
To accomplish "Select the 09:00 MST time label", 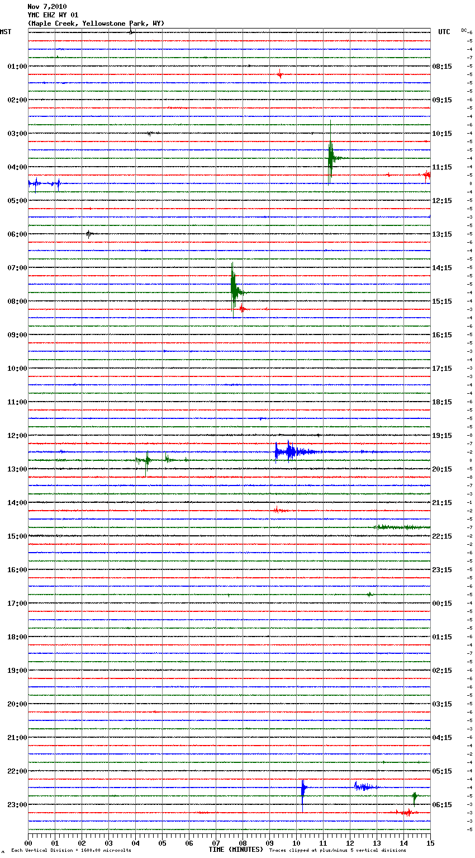I will pos(17,335).
